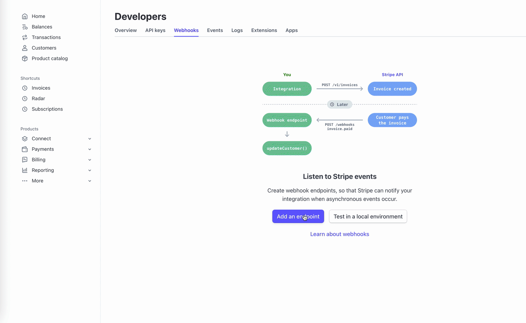Click the Connect layers icon

tap(25, 138)
